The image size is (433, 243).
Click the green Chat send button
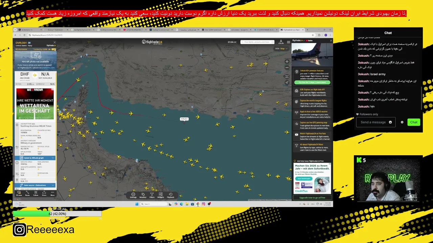414,122
